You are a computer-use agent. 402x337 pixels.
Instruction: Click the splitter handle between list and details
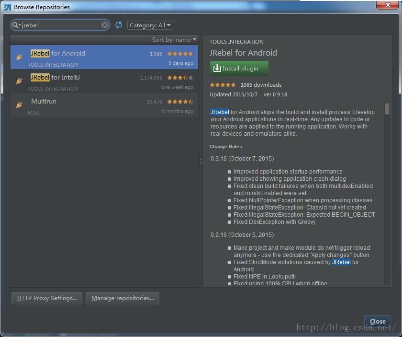click(201, 161)
